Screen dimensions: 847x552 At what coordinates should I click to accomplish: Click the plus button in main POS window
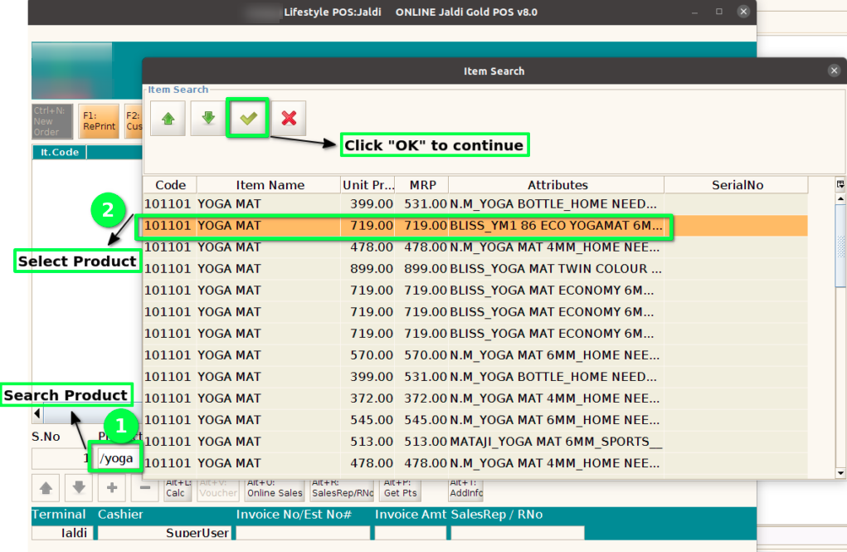click(x=112, y=487)
